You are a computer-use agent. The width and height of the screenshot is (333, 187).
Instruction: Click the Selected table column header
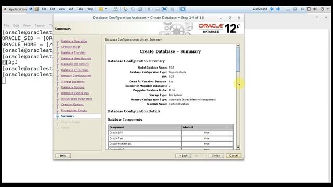coord(207,127)
